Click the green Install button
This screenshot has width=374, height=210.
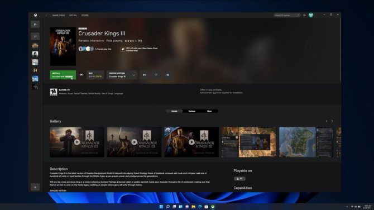coord(63,75)
